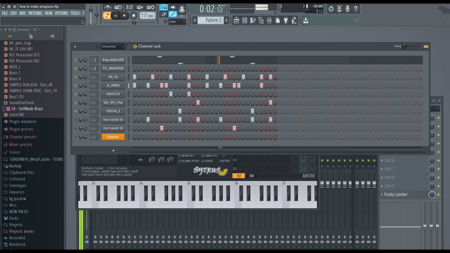Click the wait for input icon
Viewport: 450px width, 253px height.
point(118,7)
